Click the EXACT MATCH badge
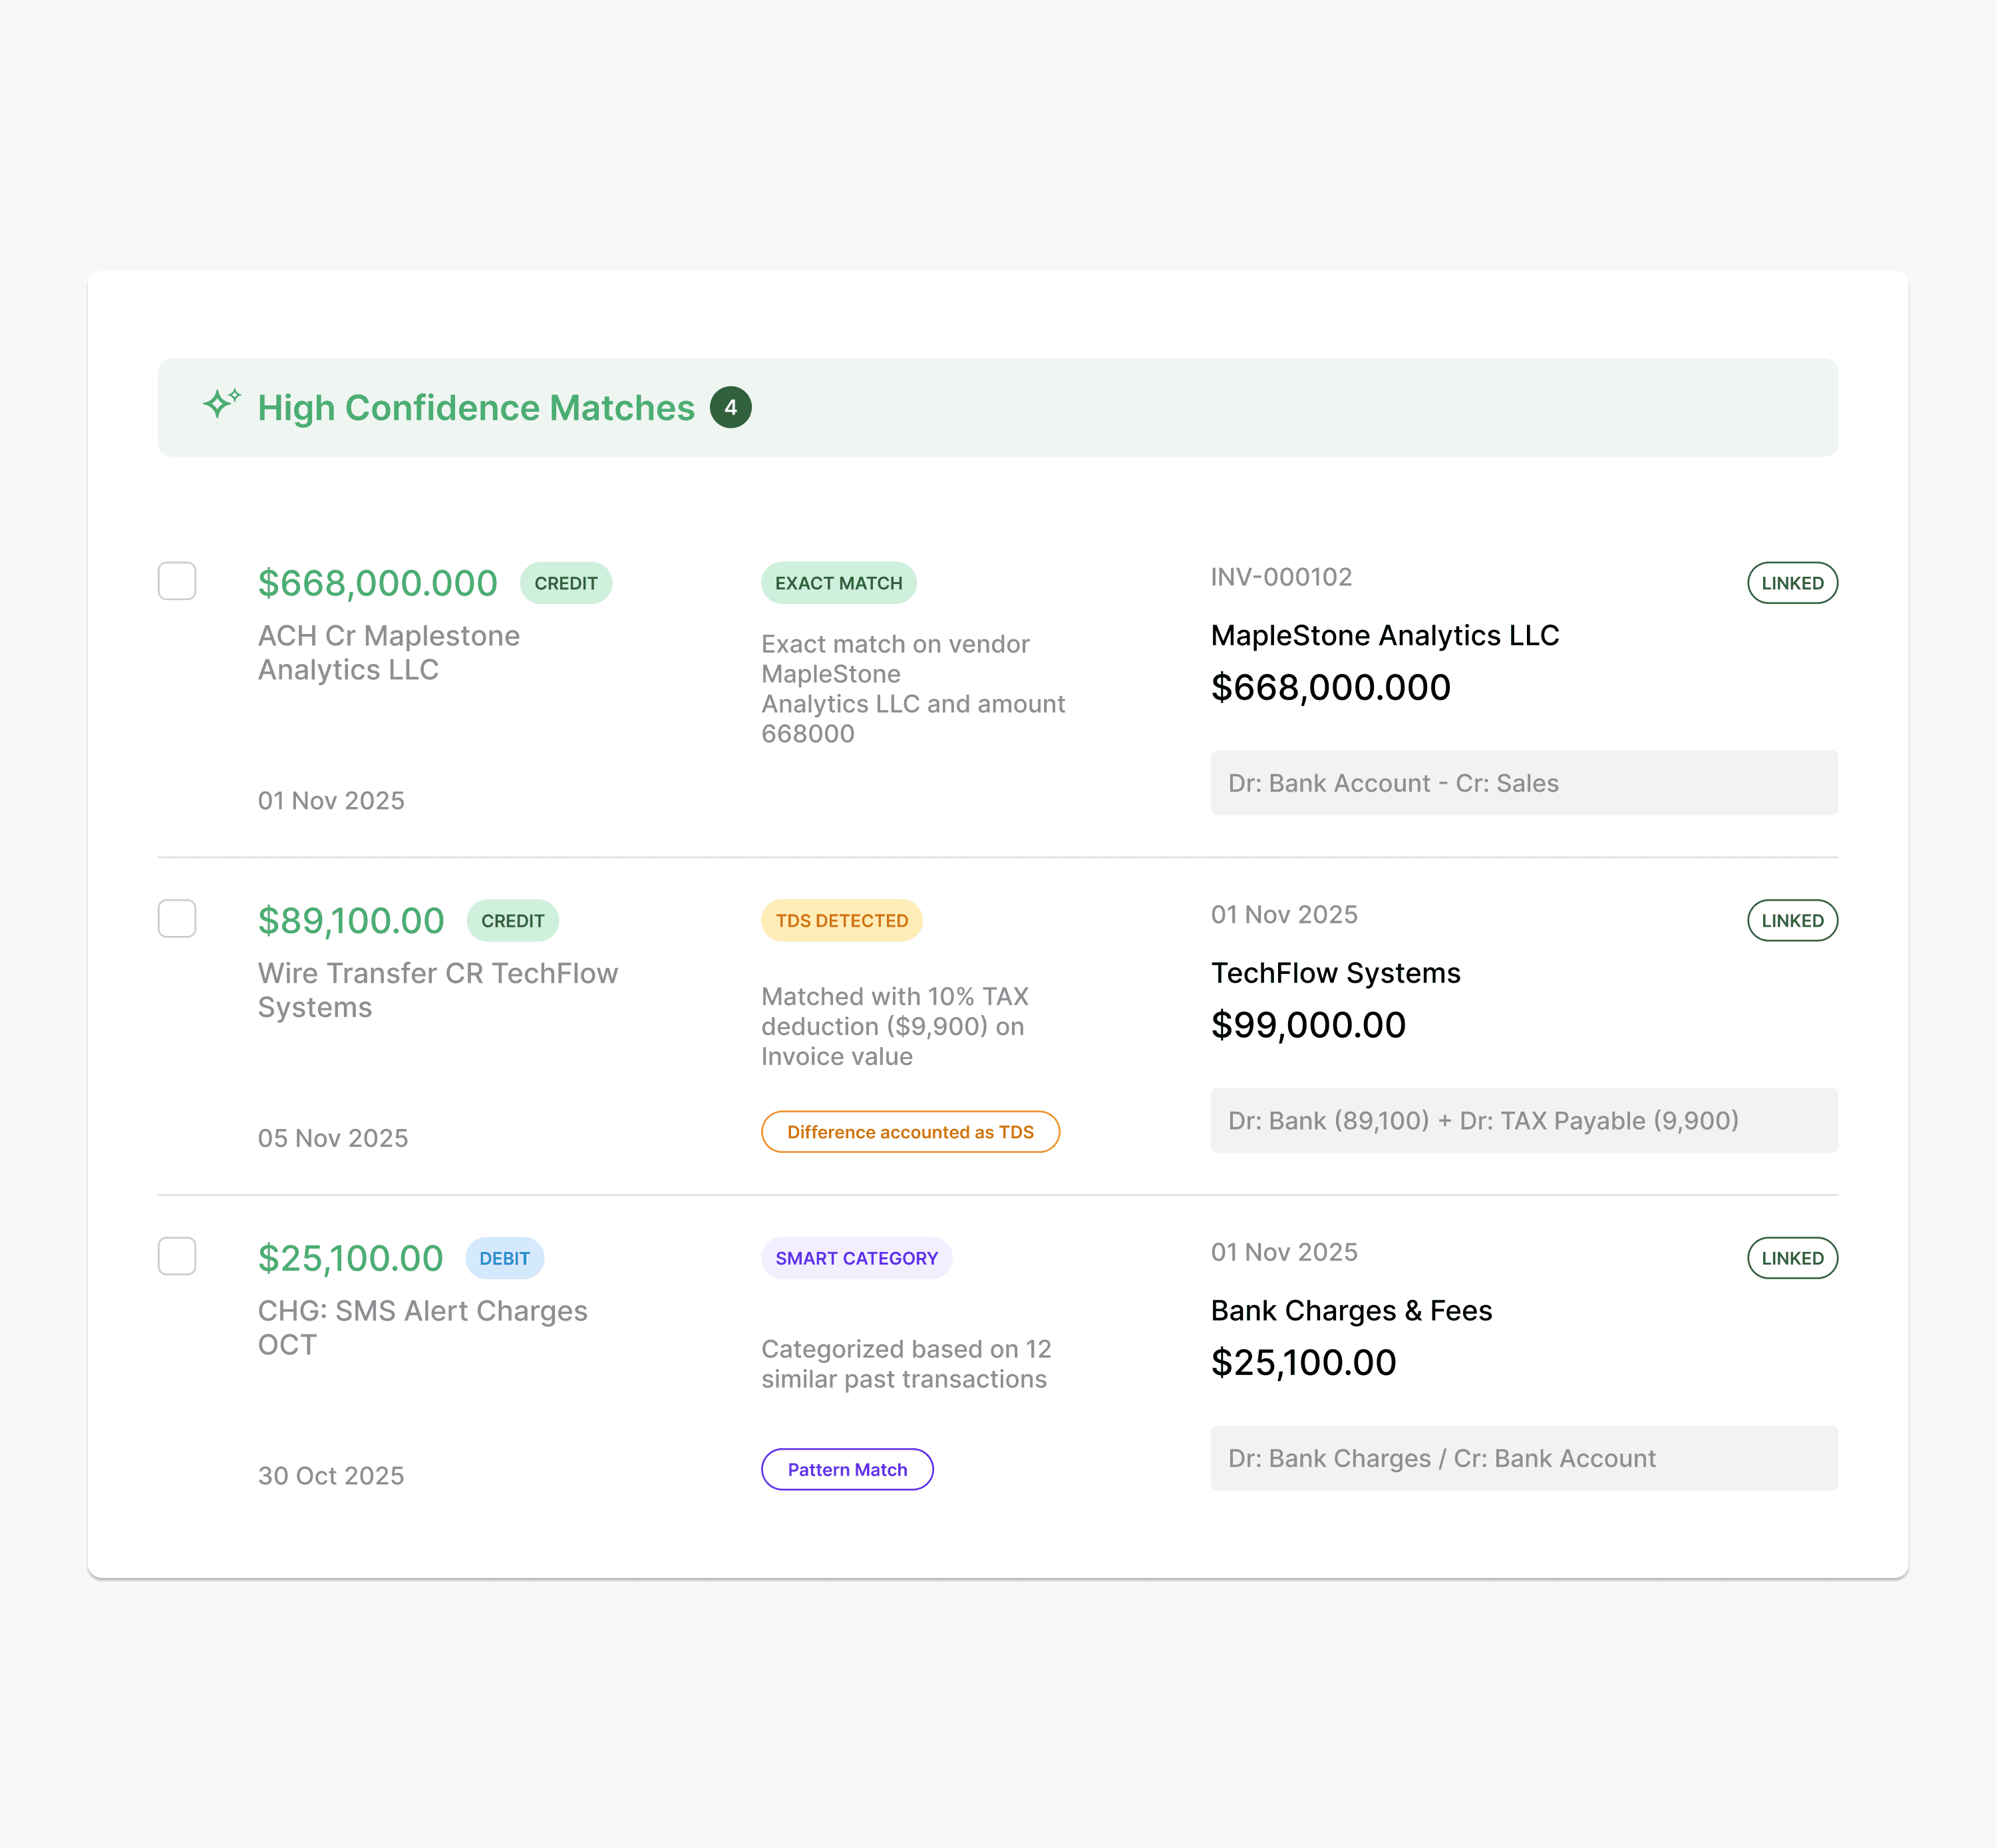 [x=839, y=582]
